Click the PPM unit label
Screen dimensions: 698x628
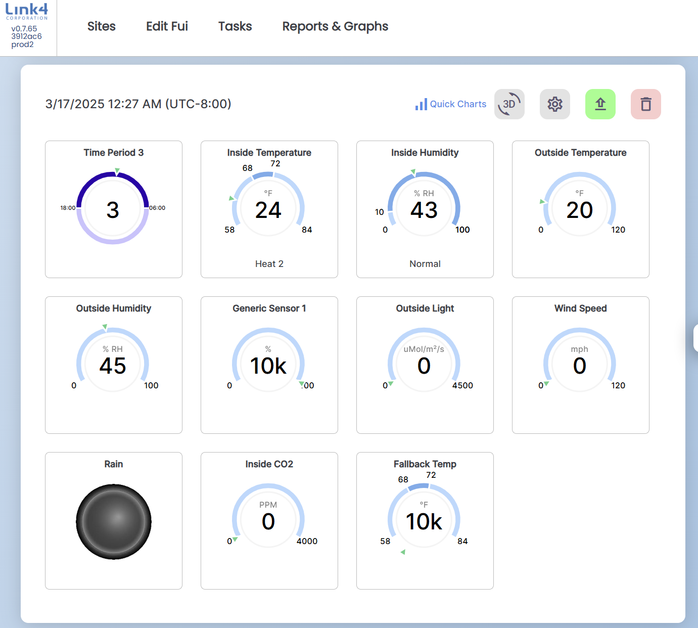click(x=268, y=505)
